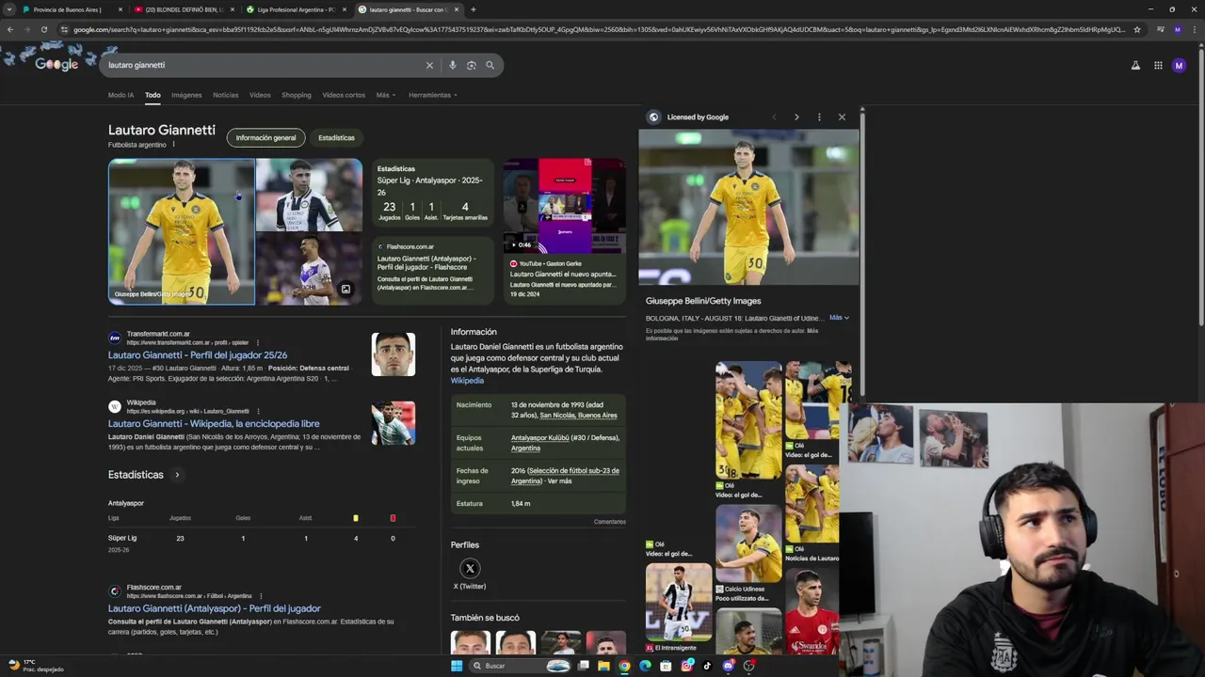The height and width of the screenshot is (677, 1205).
Task: Expand the Más search filters dropdown
Action: tap(386, 95)
